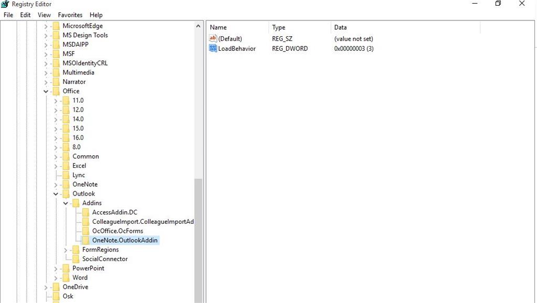Expand the 16.0 key
This screenshot has height=303, width=537.
tap(56, 138)
